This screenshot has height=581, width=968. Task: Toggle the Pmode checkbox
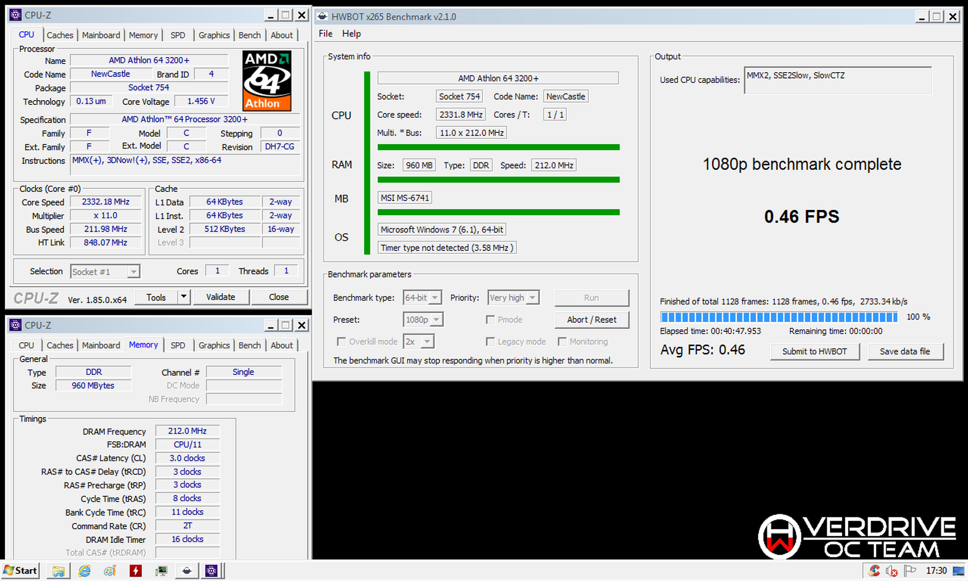490,320
